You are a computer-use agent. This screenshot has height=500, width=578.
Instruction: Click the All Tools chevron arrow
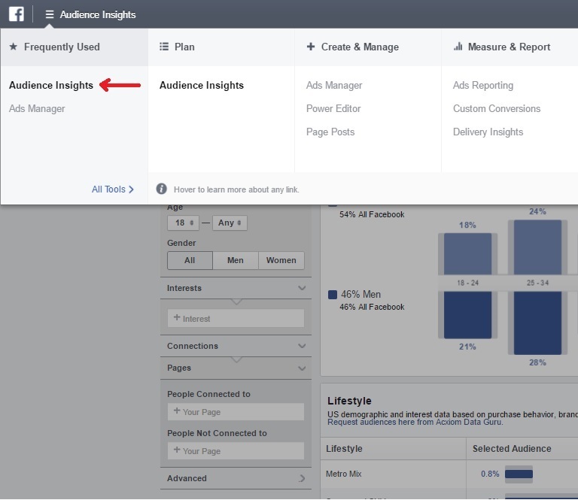131,189
